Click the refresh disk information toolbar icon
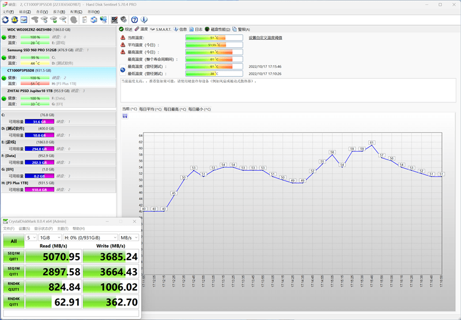The image size is (461, 320). click(5, 20)
